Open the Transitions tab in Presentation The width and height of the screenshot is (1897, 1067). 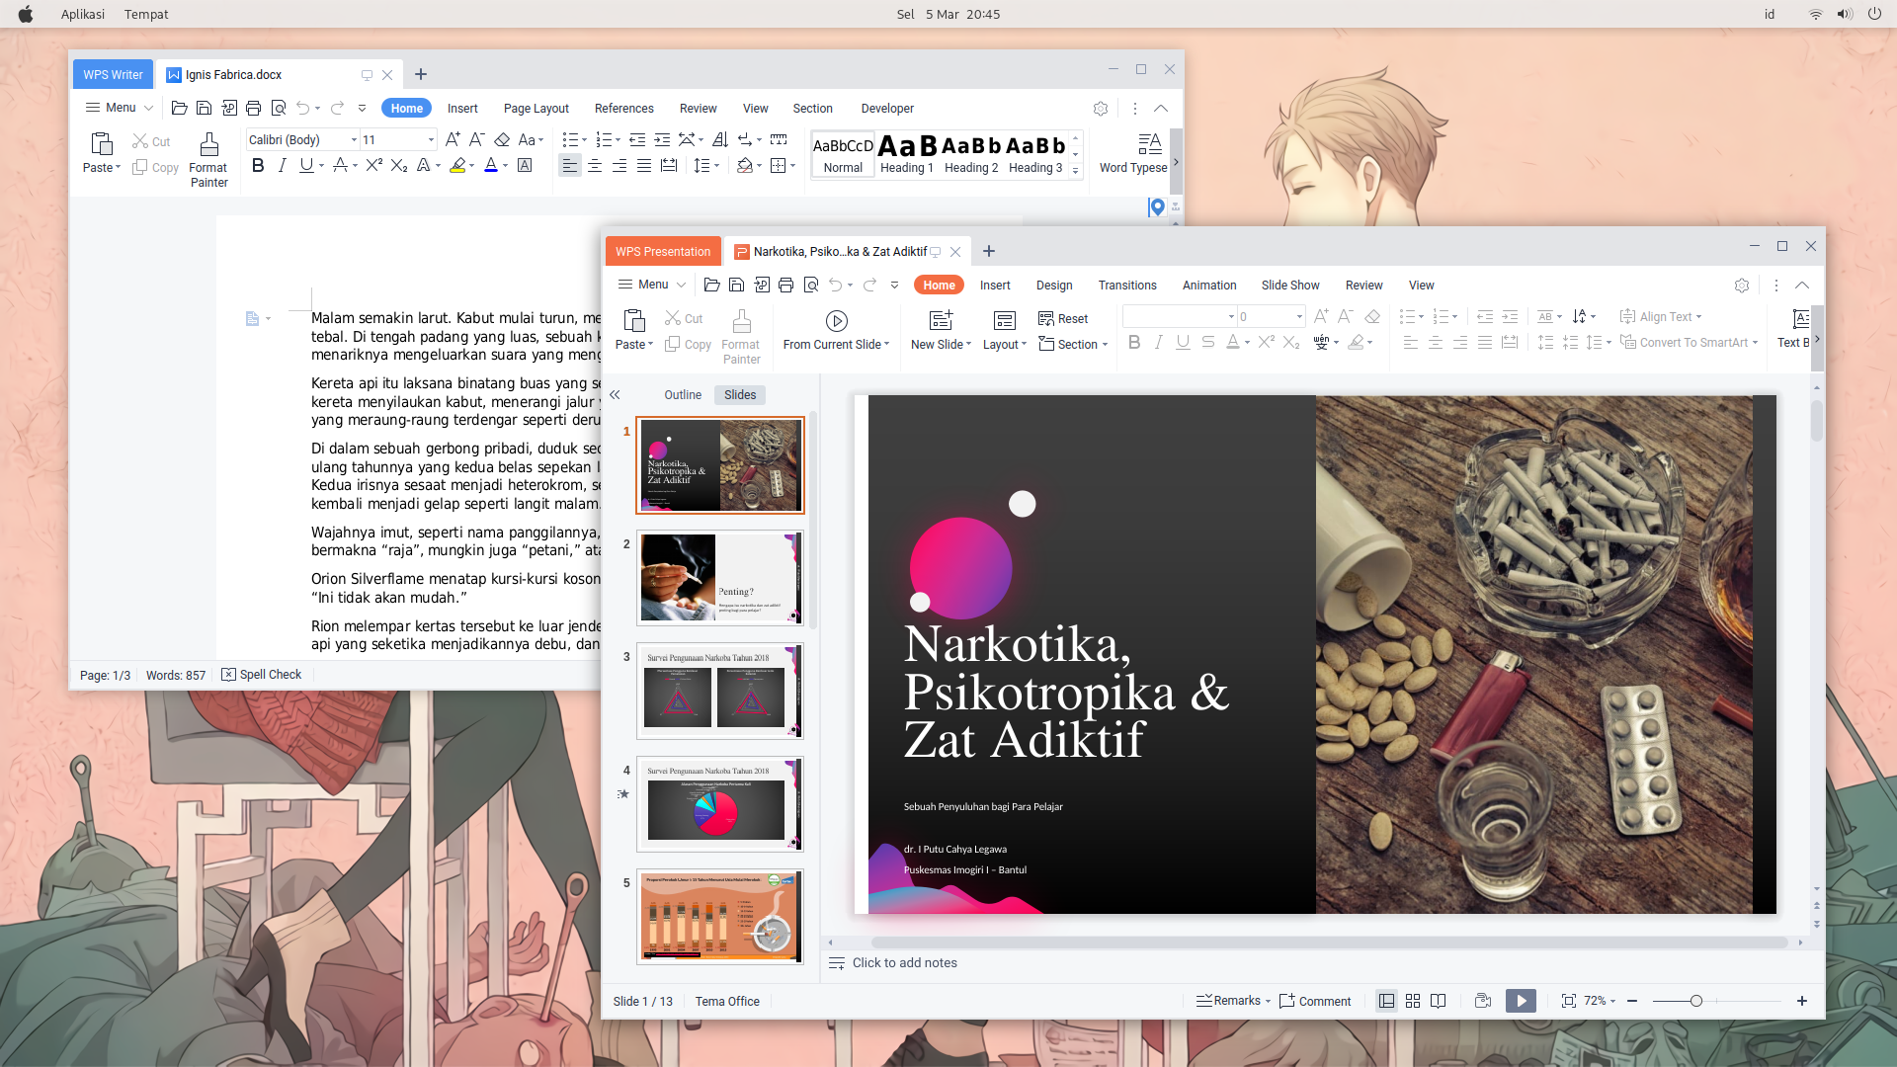1127,286
